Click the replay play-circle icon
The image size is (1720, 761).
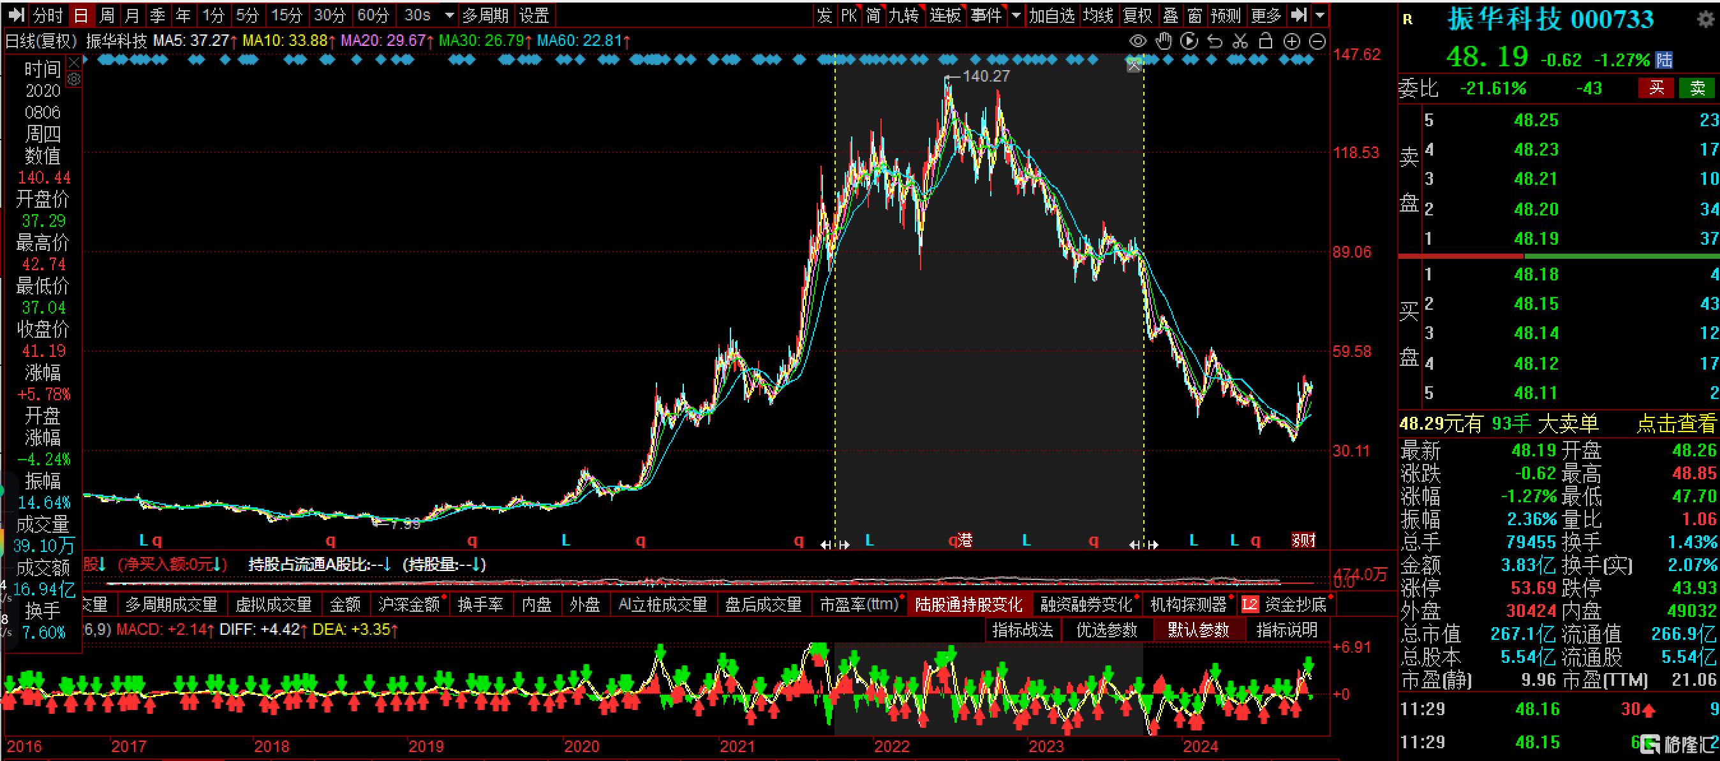click(x=1189, y=41)
